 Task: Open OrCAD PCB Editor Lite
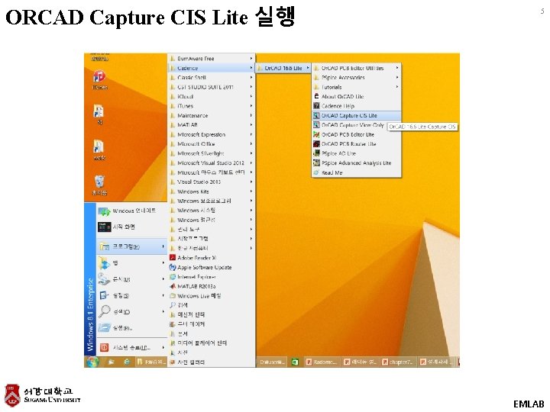click(357, 134)
